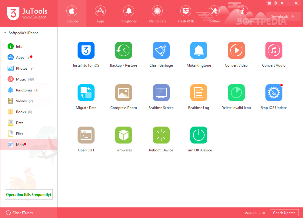Screen dimensions: 303x218
Task: Open title bar dropdown menu arrow
Action: tap(282, 3)
